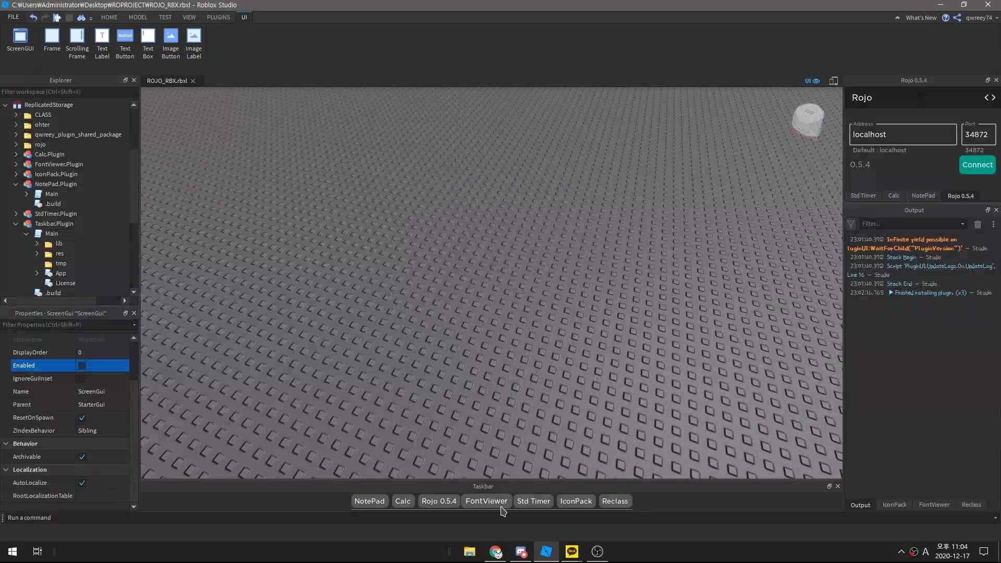Click the Output filter funnel icon
The height and width of the screenshot is (563, 1001).
(x=851, y=224)
